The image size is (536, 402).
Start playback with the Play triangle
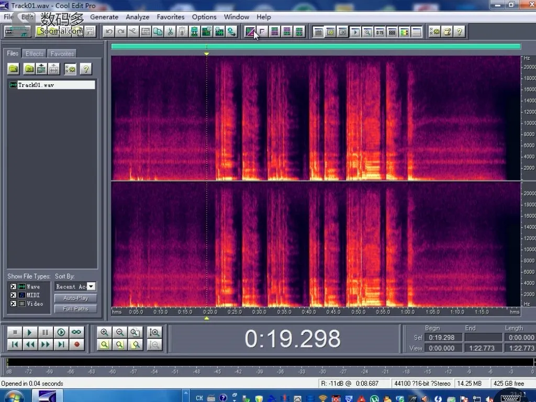point(30,332)
